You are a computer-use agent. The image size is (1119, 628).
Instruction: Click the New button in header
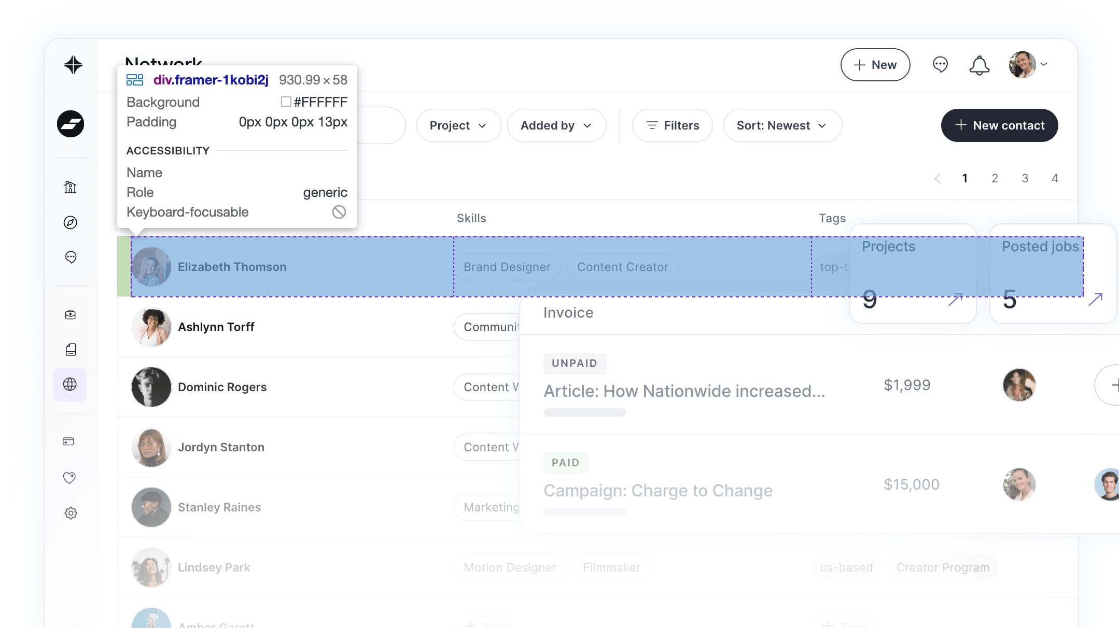(x=875, y=65)
